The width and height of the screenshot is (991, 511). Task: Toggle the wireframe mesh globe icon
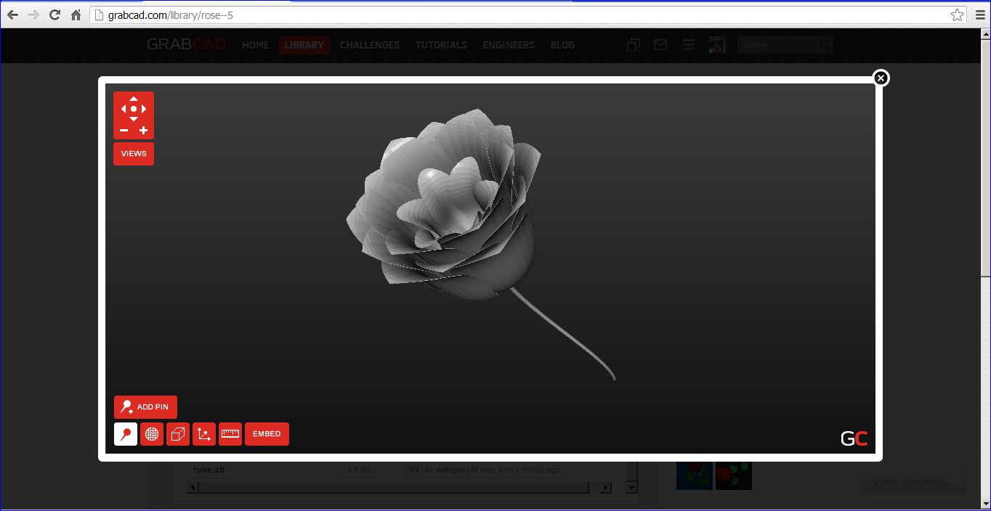(152, 434)
